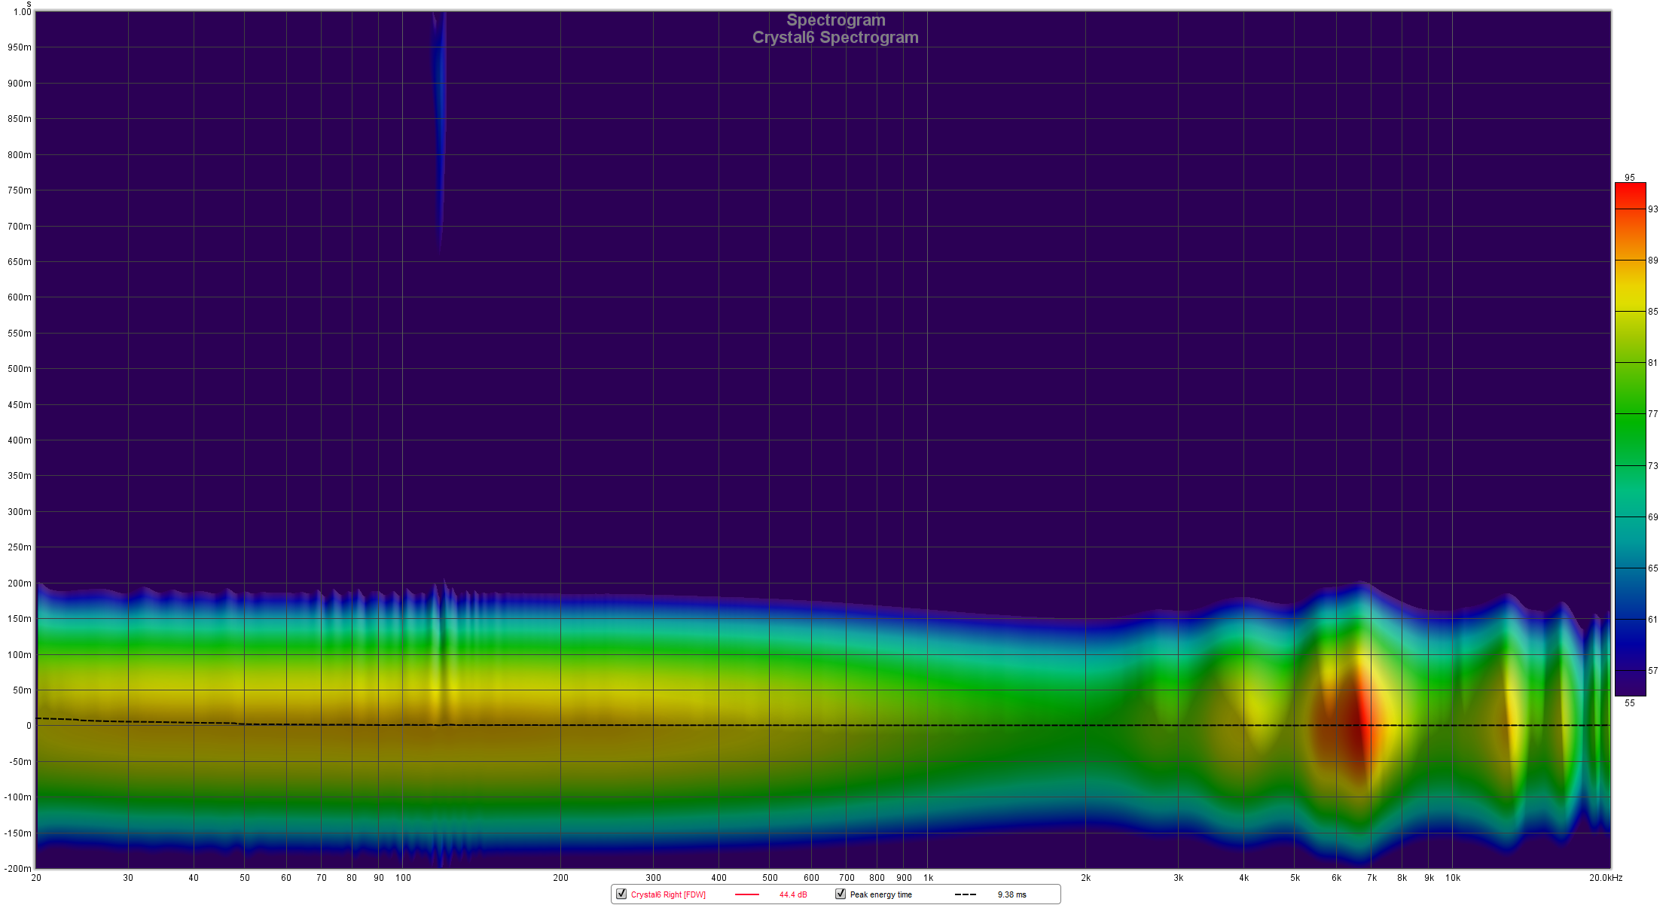Click the 44.4 dB legend value
This screenshot has width=1672, height=905.
point(792,894)
